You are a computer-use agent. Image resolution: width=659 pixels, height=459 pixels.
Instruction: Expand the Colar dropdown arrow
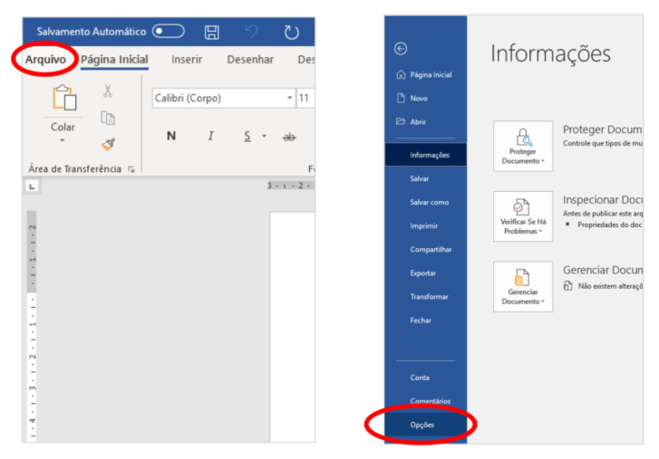[63, 140]
